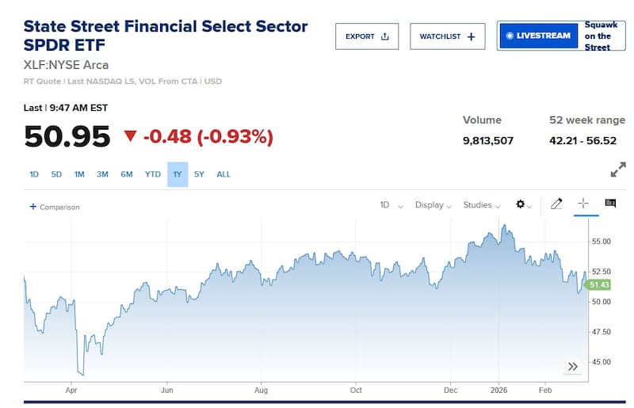The image size is (634, 408).
Task: Select the 1Y time range
Action: click(178, 174)
